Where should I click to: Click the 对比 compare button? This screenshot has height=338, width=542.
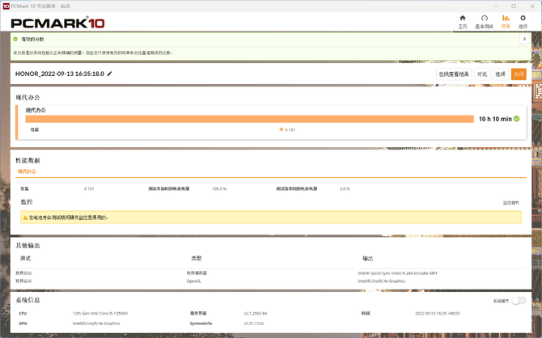pos(482,74)
